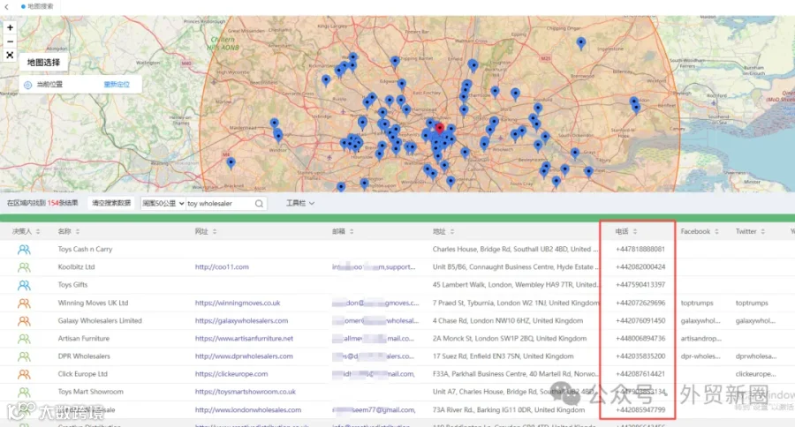The width and height of the screenshot is (795, 427).
Task: Go back using the top-left arrow
Action: 6,6
